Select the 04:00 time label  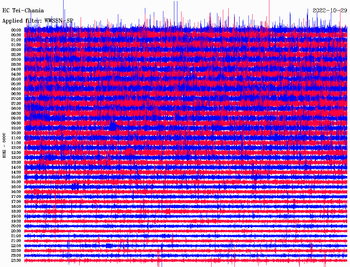(x=16, y=69)
